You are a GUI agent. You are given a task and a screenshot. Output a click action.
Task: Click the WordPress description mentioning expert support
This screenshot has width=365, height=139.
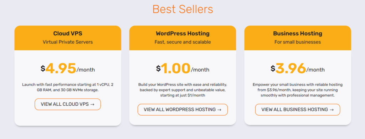point(183,90)
